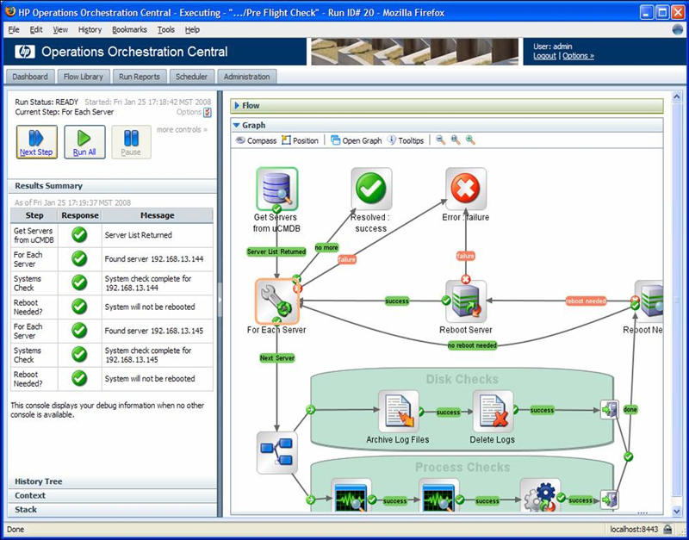
Task: Click the Position icon in Graph toolbar
Action: (x=286, y=140)
